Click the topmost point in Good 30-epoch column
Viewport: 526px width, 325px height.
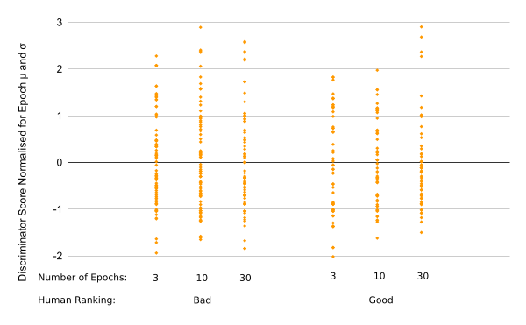pos(422,27)
